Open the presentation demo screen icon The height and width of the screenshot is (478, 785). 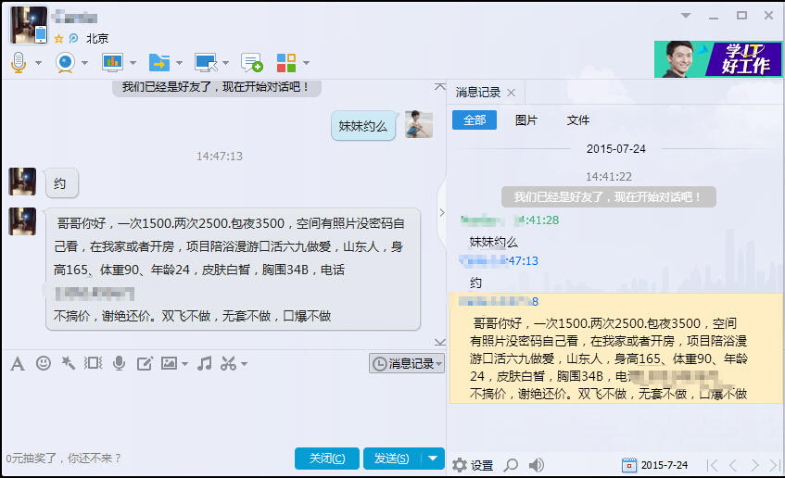[x=113, y=63]
